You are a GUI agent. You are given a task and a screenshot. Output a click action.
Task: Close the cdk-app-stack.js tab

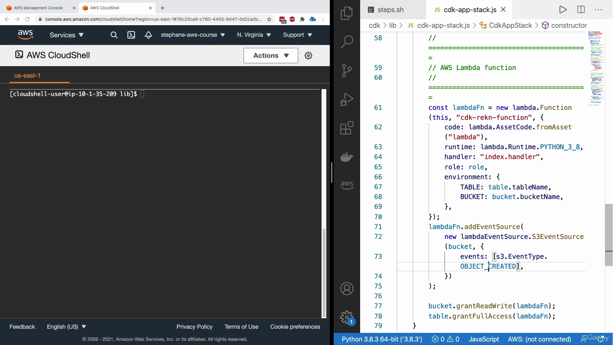pos(503,10)
